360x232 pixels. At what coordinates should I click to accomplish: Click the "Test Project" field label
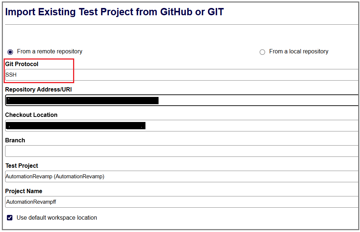[x=22, y=166]
